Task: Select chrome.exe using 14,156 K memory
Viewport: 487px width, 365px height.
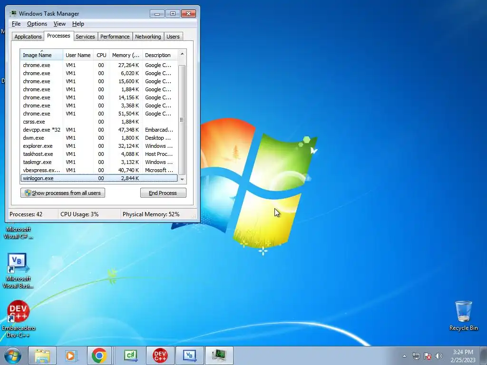Action: tap(99, 97)
